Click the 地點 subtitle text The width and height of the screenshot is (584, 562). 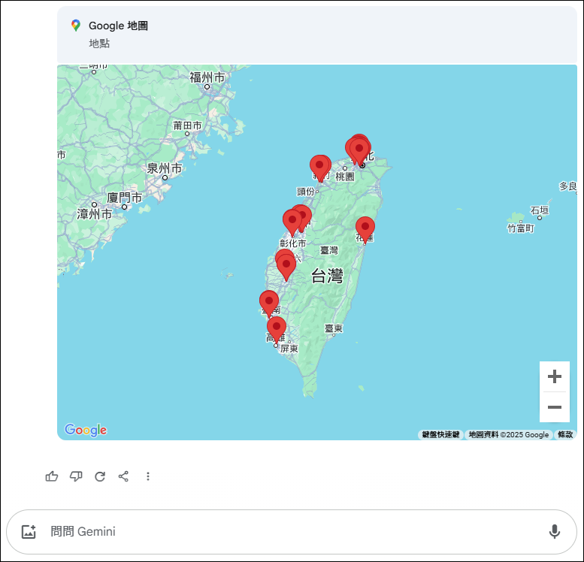pos(99,44)
